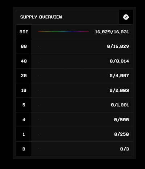The image size is (145, 169).
Task: Select the 0/2,003 supply value
Action: click(119, 90)
